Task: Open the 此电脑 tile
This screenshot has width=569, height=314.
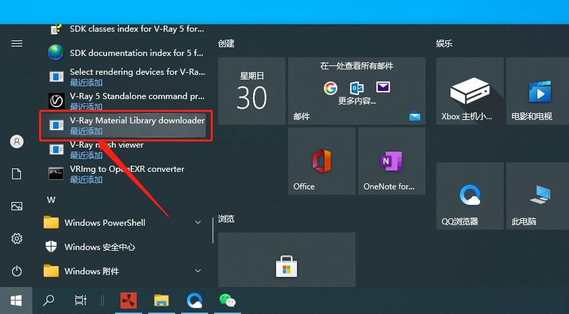Action: tap(538, 196)
